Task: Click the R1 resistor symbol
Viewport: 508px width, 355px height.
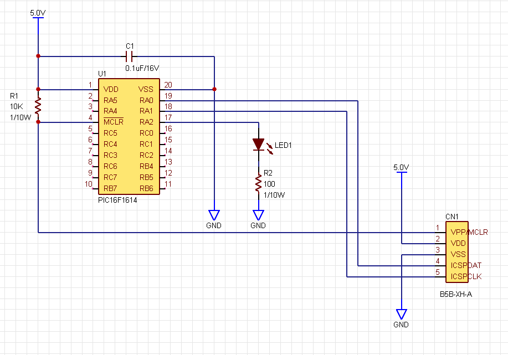Action: (38, 106)
